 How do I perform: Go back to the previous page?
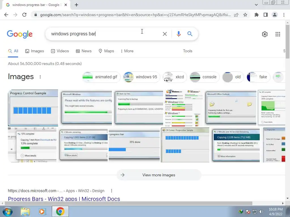(x=6, y=15)
